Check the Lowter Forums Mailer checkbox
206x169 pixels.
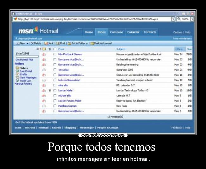[x=55, y=101]
